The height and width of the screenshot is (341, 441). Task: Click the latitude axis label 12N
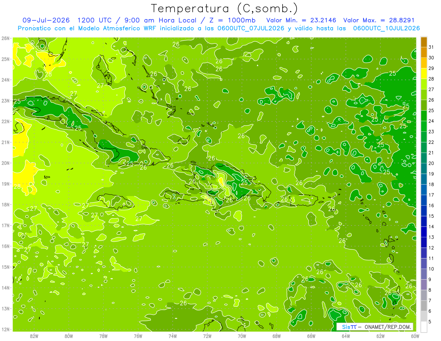coord(5,329)
